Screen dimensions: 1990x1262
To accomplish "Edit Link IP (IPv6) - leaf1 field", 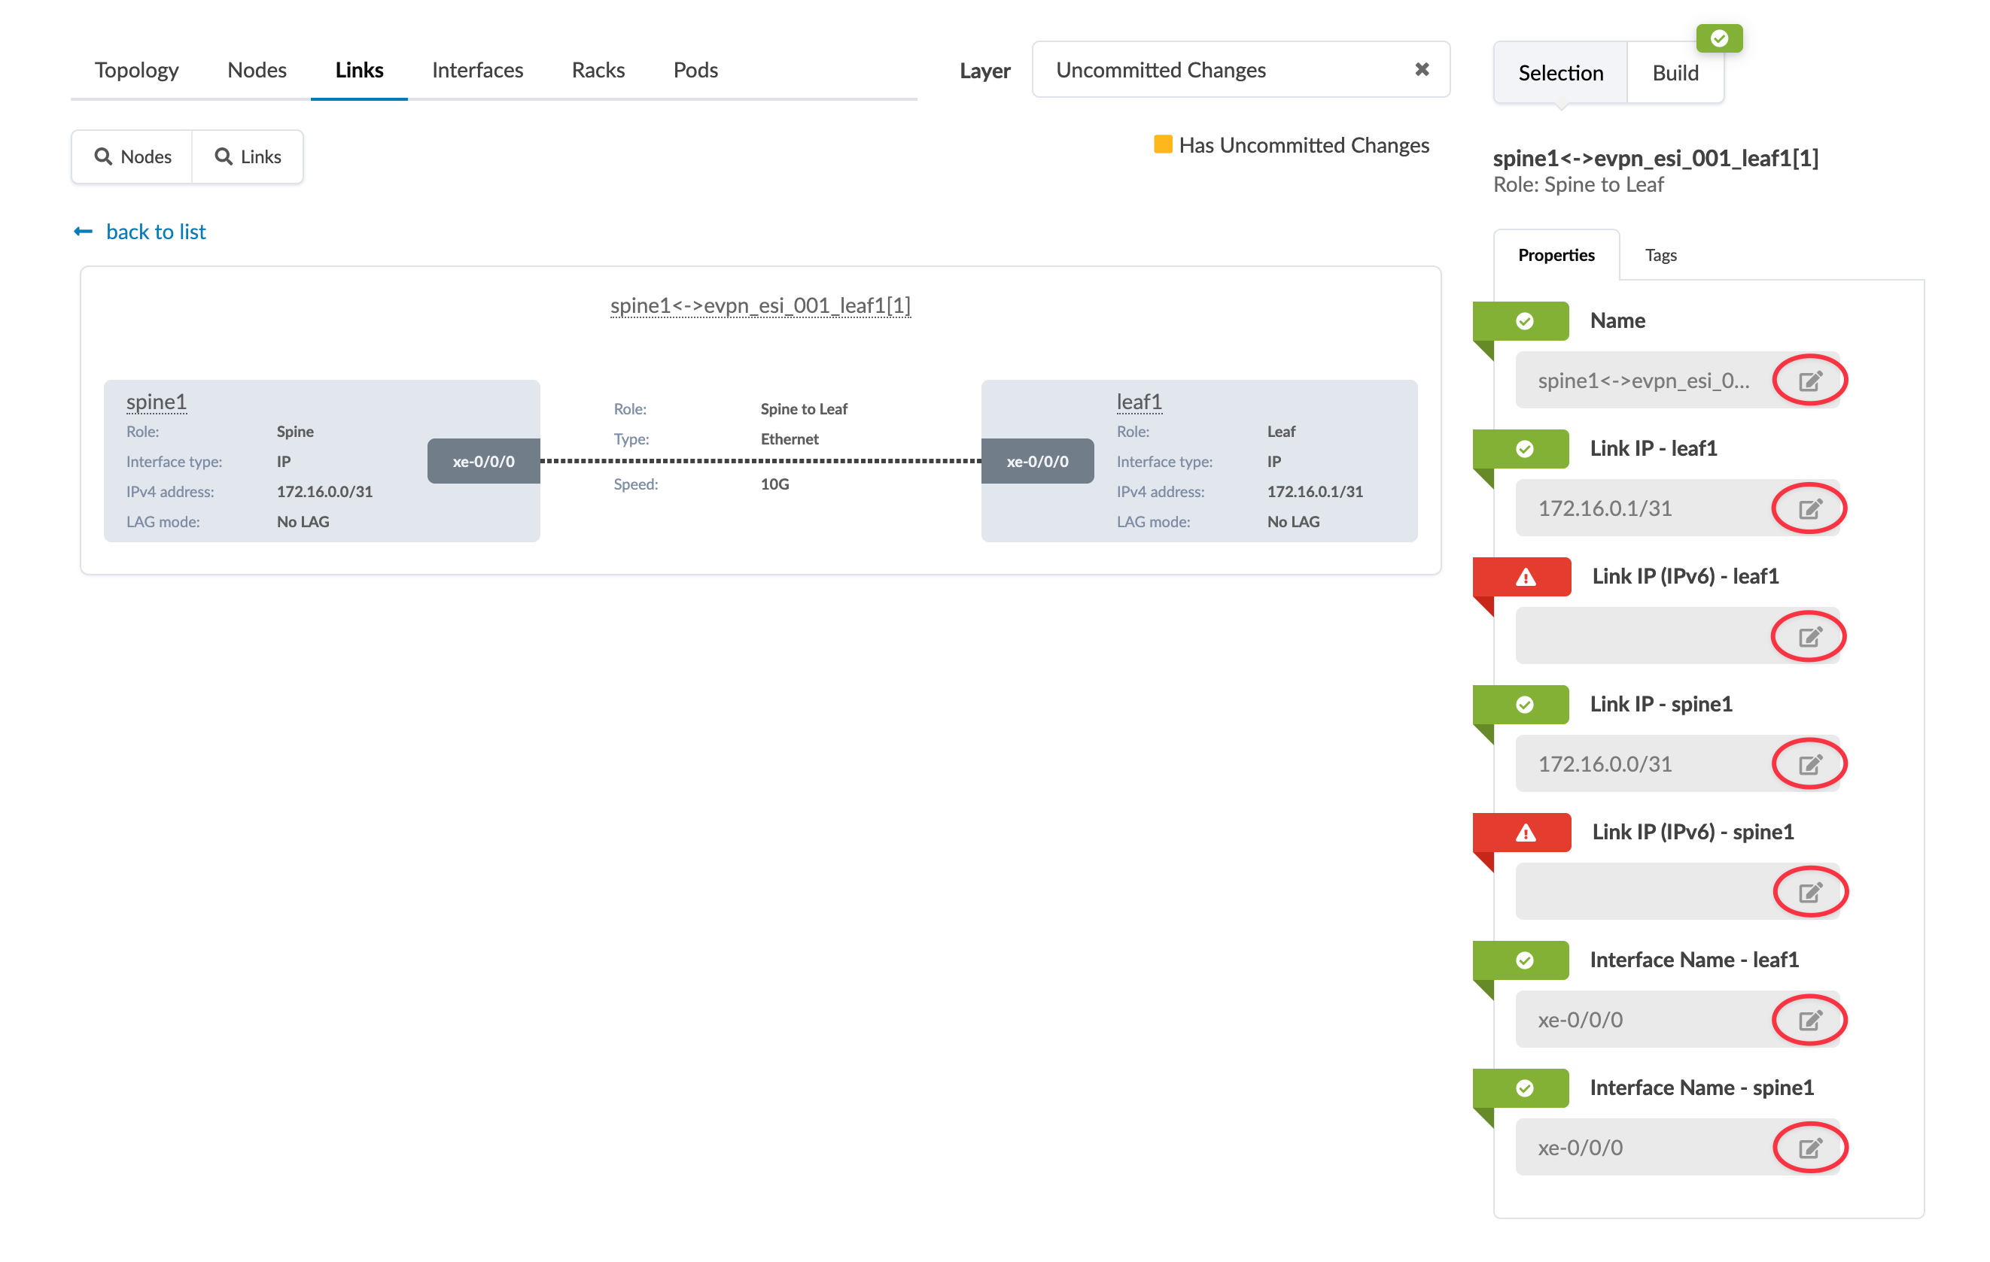I will 1809,637.
